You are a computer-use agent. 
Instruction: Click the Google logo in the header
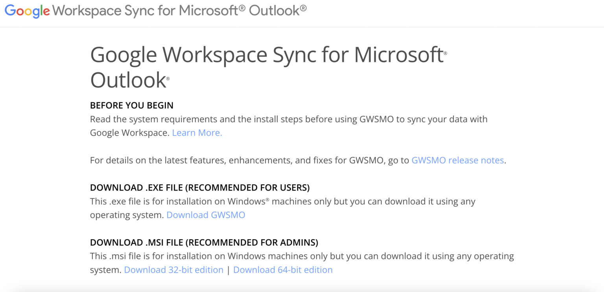click(x=27, y=11)
